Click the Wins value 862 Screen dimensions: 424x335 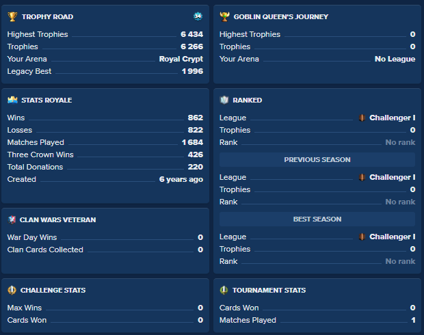point(196,118)
